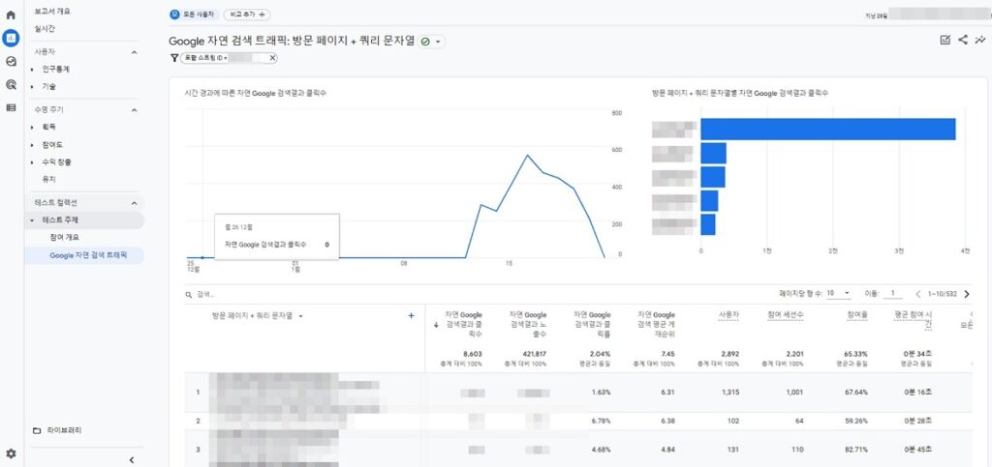Screen dimensions: 992x467
Task: Click row 3 average time 0분 45초
Action: coord(918,450)
